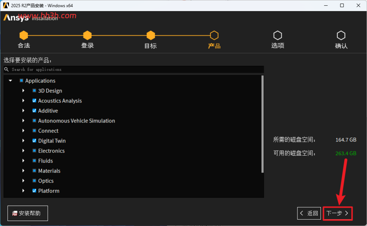The width and height of the screenshot is (367, 226).
Task: Select the Optics tree label
Action: [46, 181]
